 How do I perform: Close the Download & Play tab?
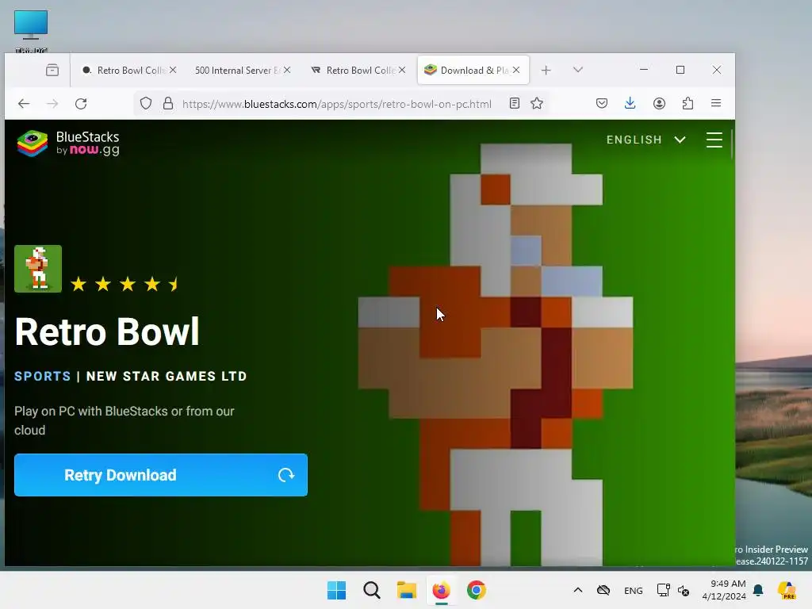pyautogui.click(x=516, y=70)
